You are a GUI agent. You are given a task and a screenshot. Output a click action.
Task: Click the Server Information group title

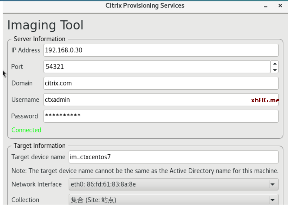(x=39, y=39)
